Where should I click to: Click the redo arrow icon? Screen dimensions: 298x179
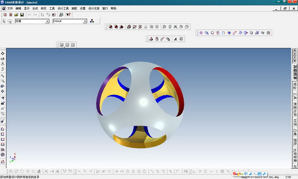tap(35, 14)
